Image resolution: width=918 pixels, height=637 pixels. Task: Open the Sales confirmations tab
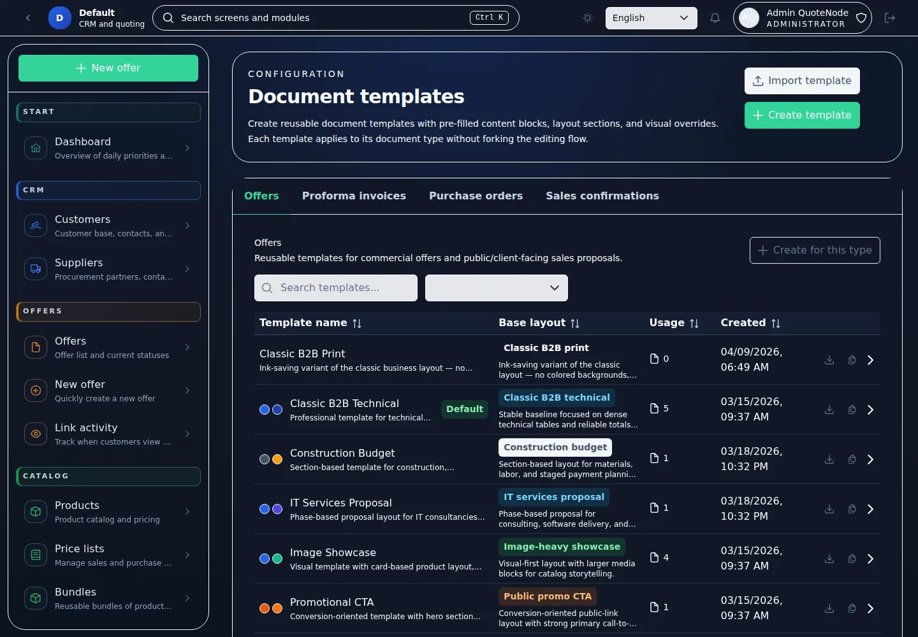pos(602,196)
